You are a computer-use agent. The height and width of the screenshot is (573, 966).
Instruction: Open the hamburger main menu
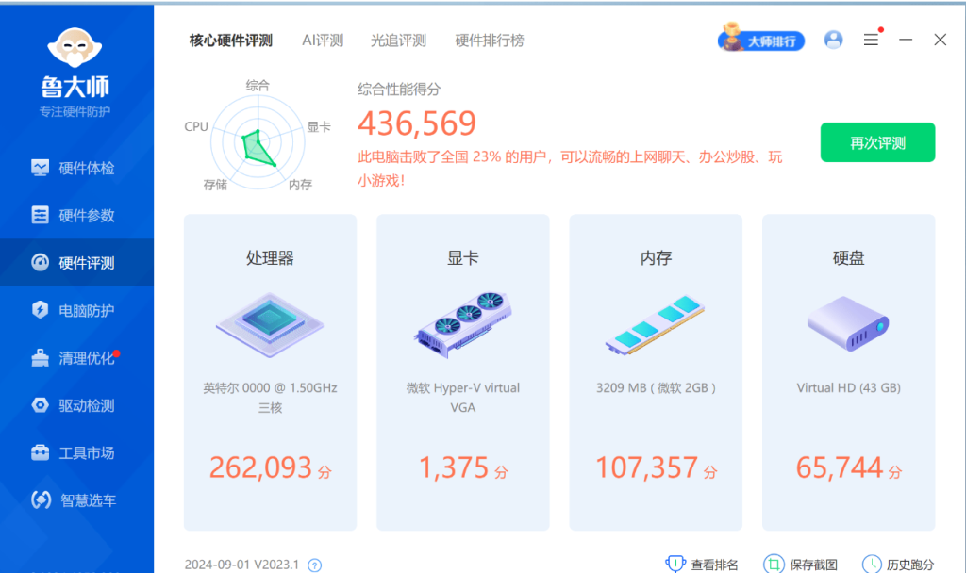click(x=871, y=40)
